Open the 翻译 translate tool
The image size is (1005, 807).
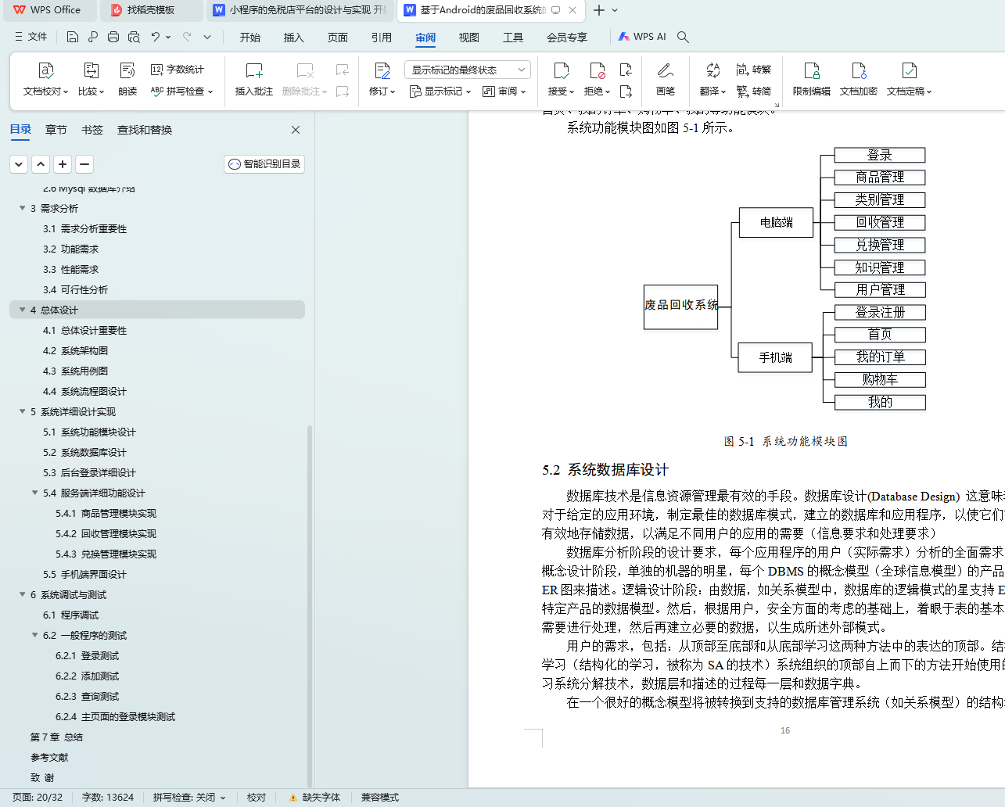coord(712,79)
